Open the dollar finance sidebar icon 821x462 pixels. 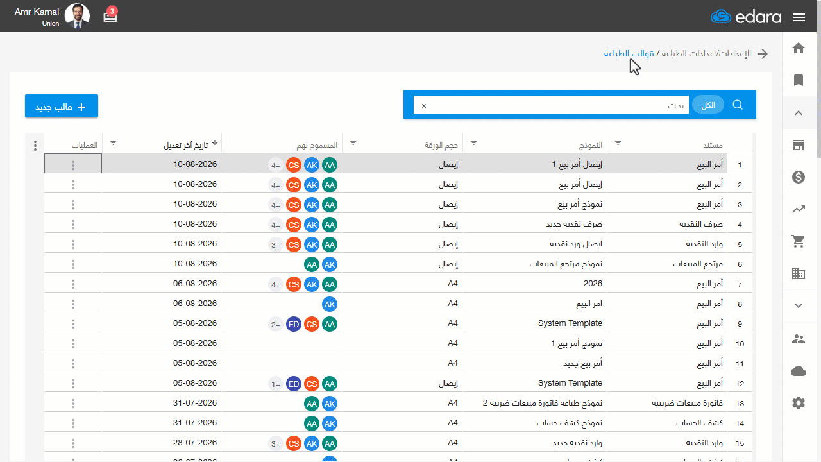pyautogui.click(x=799, y=177)
